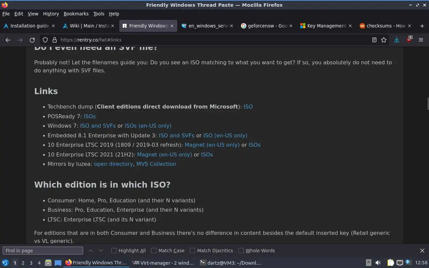
Task: Enable the Match Diacritics checkbox
Action: 192,251
